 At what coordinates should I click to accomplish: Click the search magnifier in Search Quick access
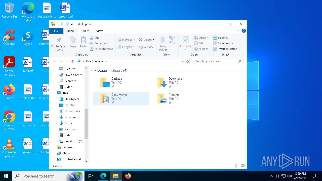pos(240,61)
